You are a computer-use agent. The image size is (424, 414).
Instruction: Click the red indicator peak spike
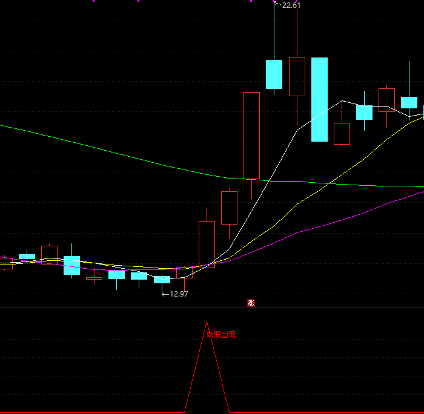click(207, 367)
